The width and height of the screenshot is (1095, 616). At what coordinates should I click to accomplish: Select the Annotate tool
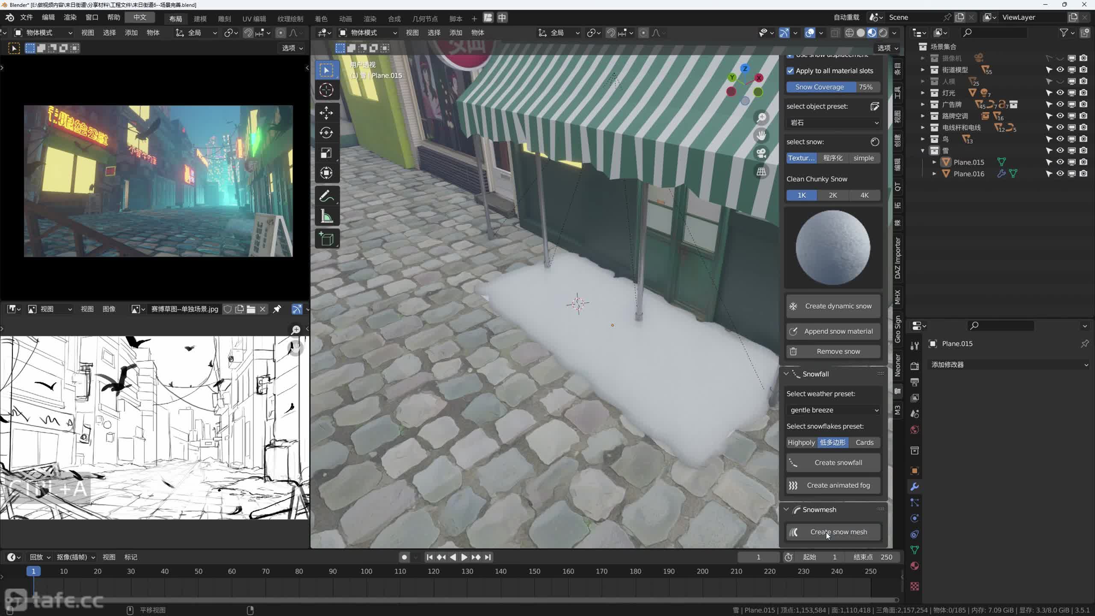(x=326, y=196)
